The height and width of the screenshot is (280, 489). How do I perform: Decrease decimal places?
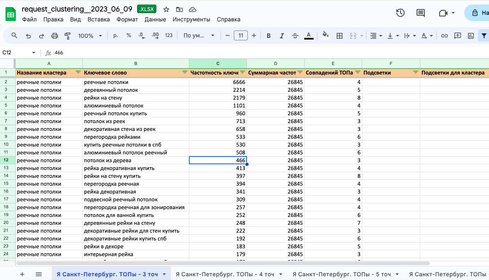(x=142, y=35)
